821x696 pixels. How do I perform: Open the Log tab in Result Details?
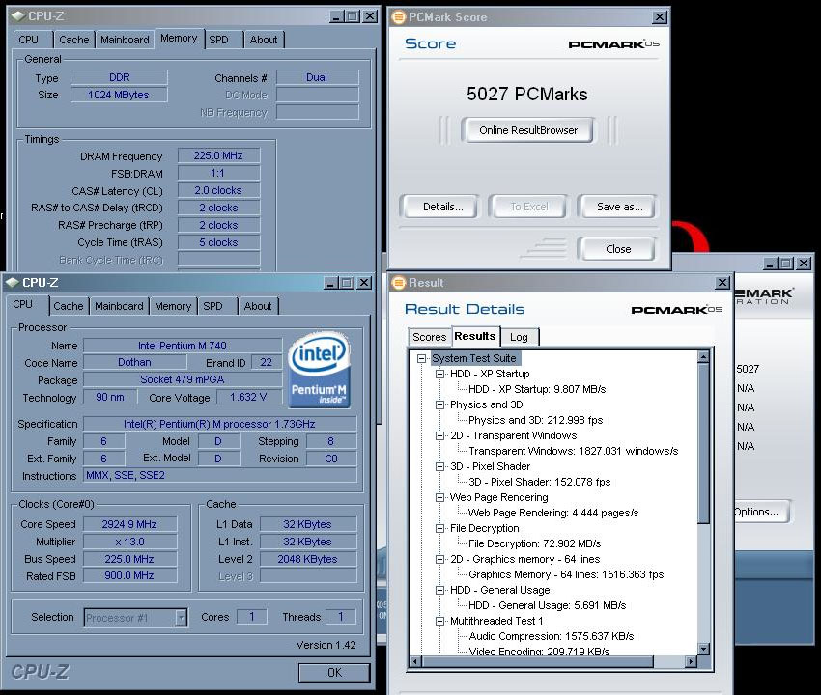(519, 337)
